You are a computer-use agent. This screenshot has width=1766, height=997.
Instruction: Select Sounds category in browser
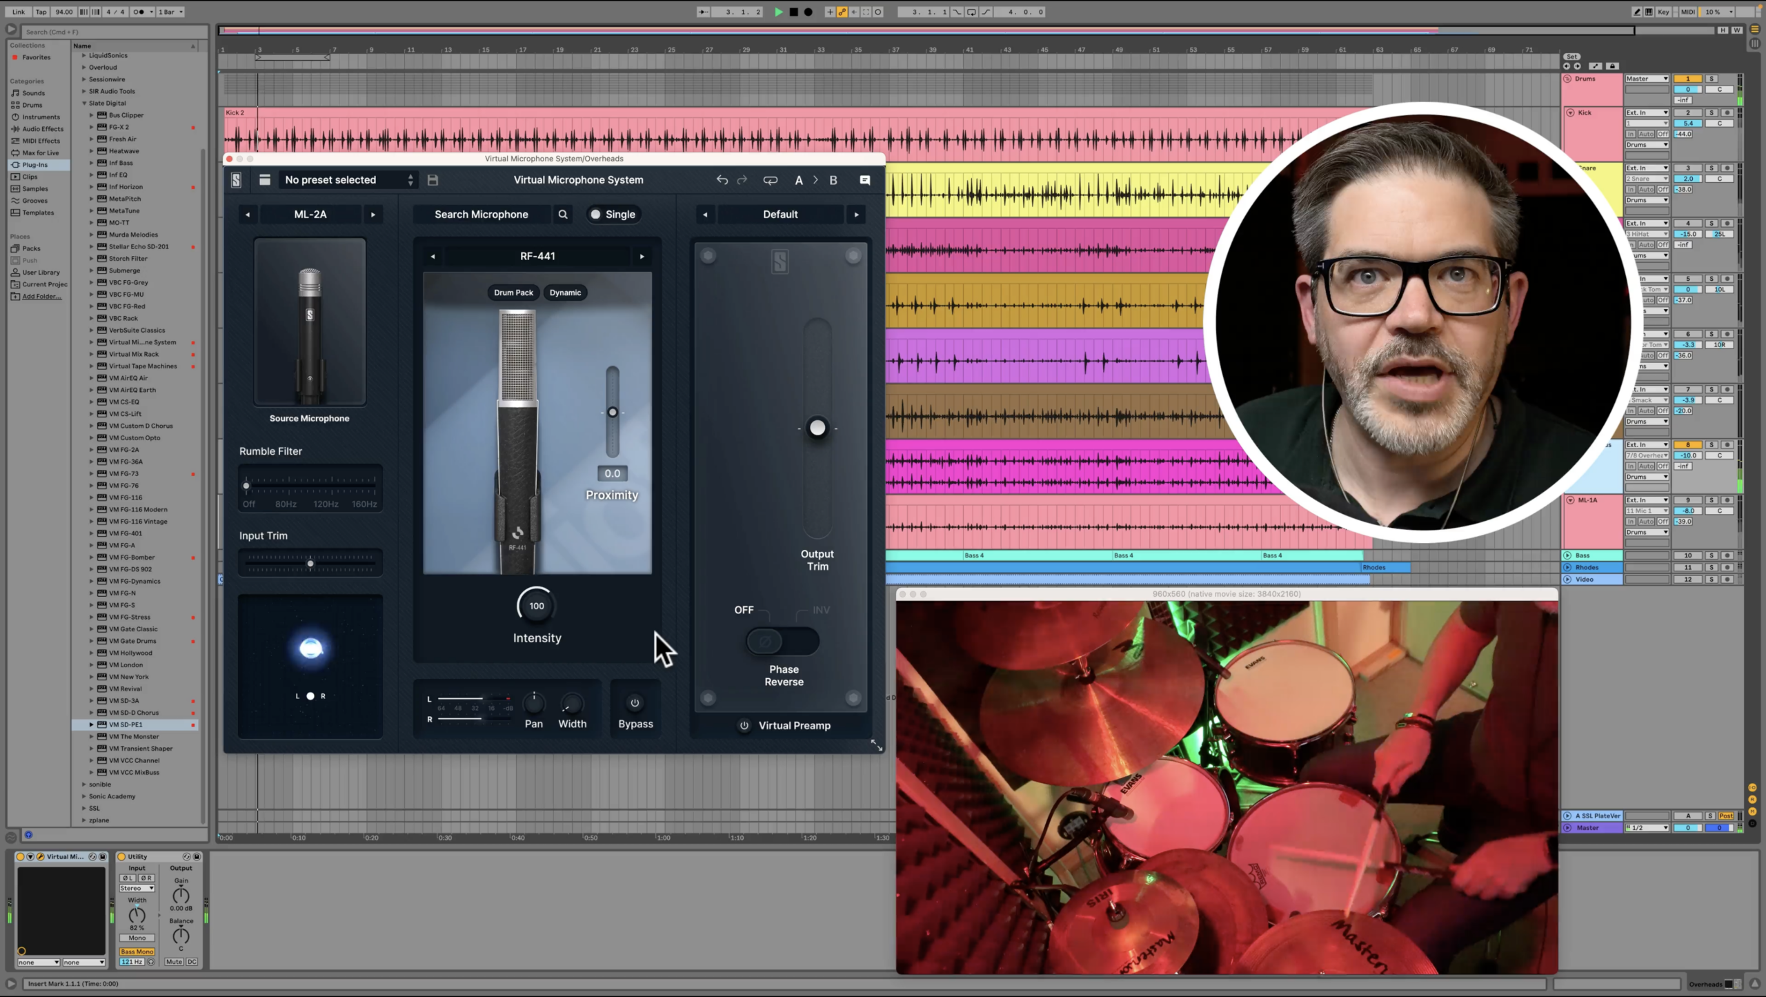tap(33, 93)
